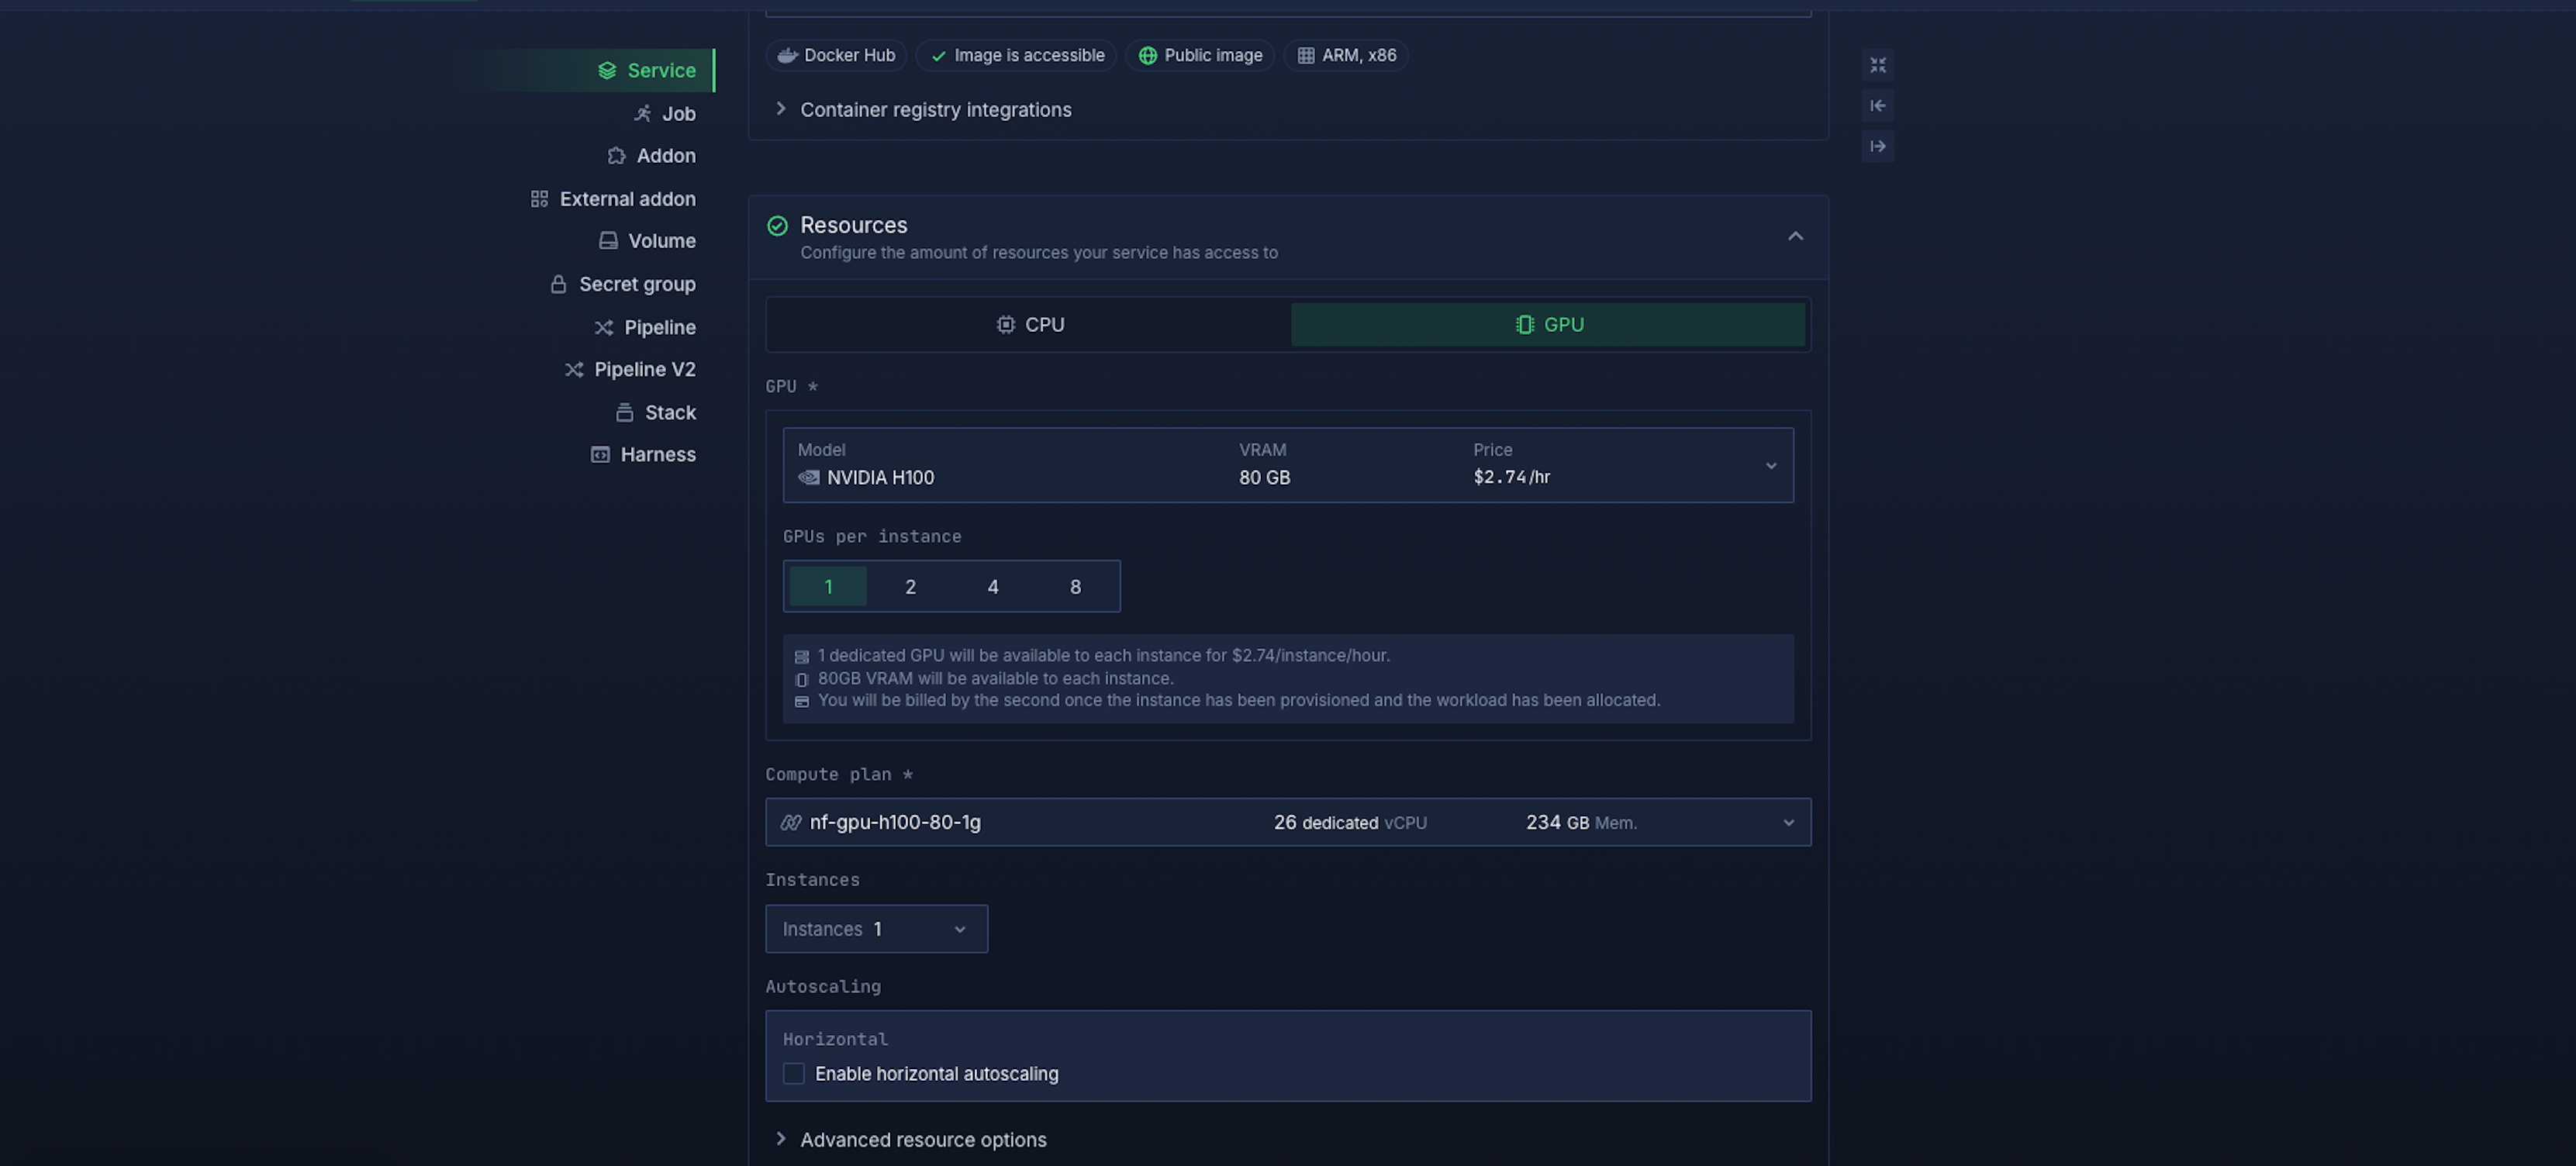
Task: Click the Job runner icon
Action: (x=642, y=114)
